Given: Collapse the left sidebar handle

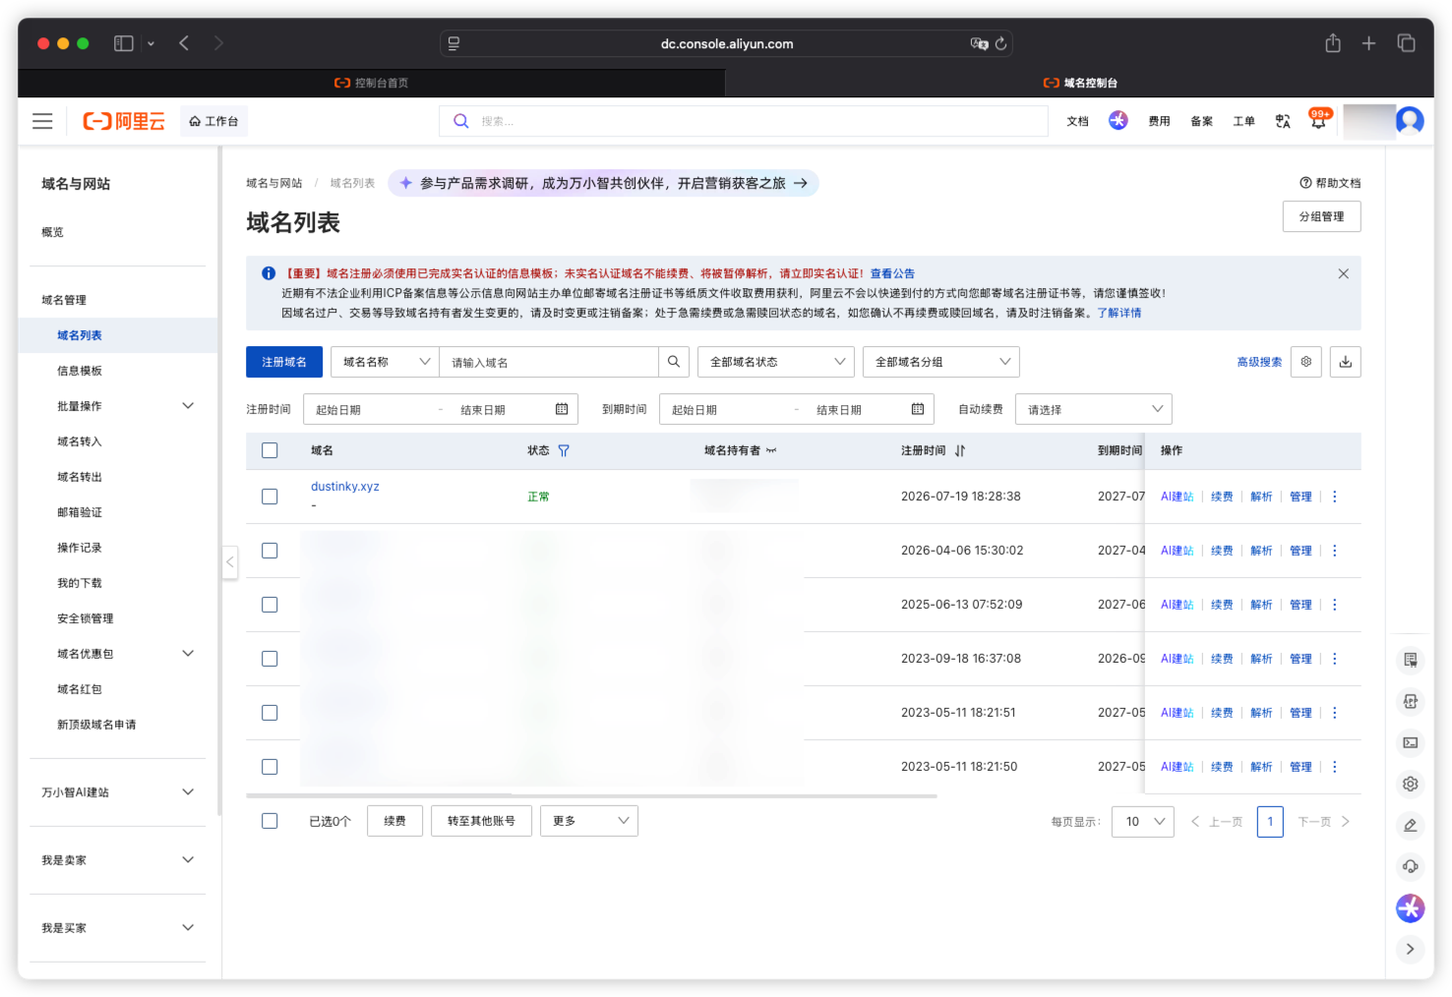Looking at the screenshot, I should point(230,562).
